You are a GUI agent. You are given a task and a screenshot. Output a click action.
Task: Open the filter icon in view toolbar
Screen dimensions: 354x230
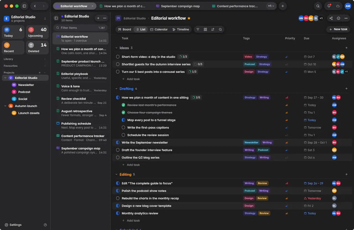[x=198, y=29]
